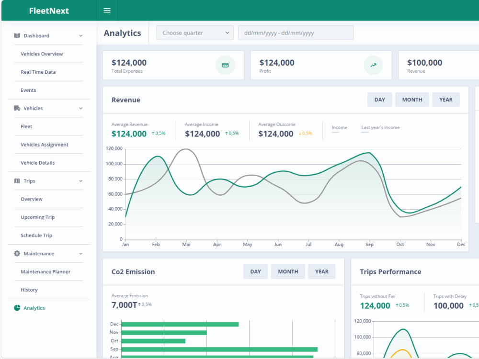This screenshot has width=479, height=359.
Task: Click the Dashboard book icon
Action: tap(17, 35)
